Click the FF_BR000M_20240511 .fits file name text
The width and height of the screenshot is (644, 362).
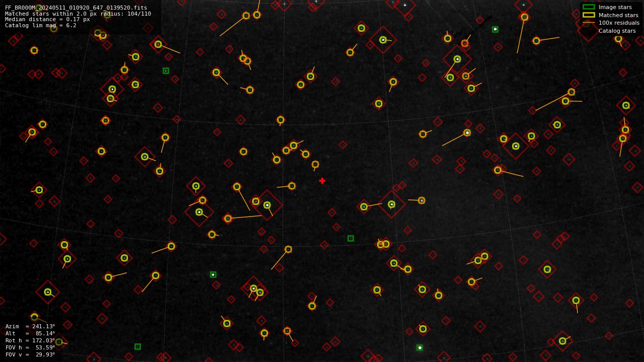pos(76,8)
